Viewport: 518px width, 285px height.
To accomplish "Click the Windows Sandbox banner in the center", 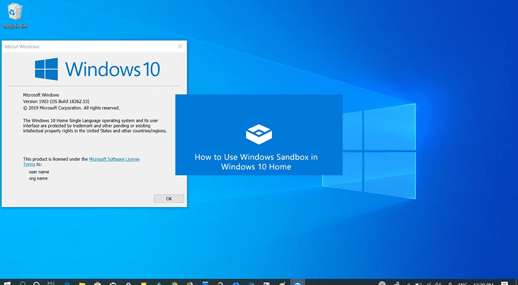I will click(x=258, y=135).
